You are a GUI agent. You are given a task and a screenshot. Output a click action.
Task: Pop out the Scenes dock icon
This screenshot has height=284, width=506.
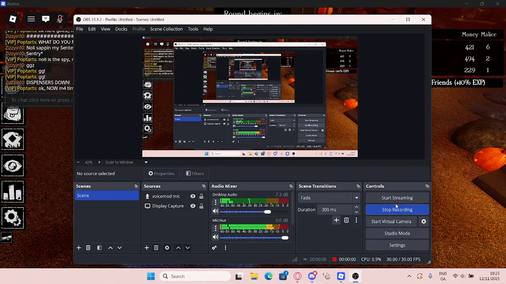136,186
